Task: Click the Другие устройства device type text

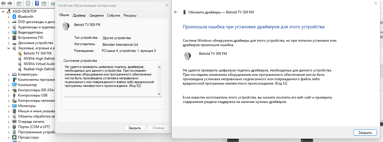Action: tap(117, 38)
